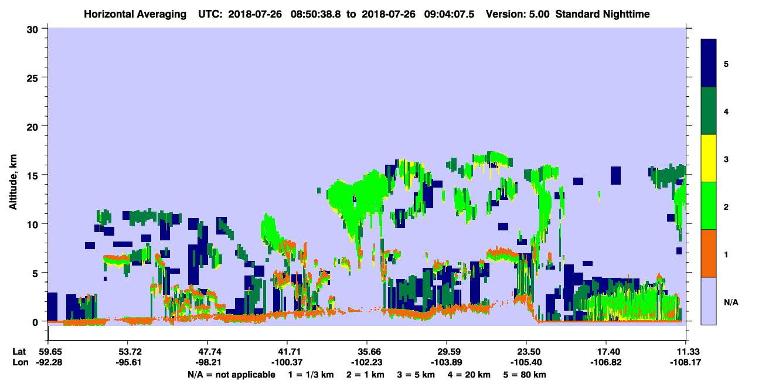Click the legend text '1 = 1/3 km'

point(311,375)
